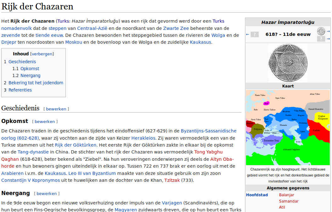Open the large Khazar coin image
332x212 pixels.
(x=288, y=63)
